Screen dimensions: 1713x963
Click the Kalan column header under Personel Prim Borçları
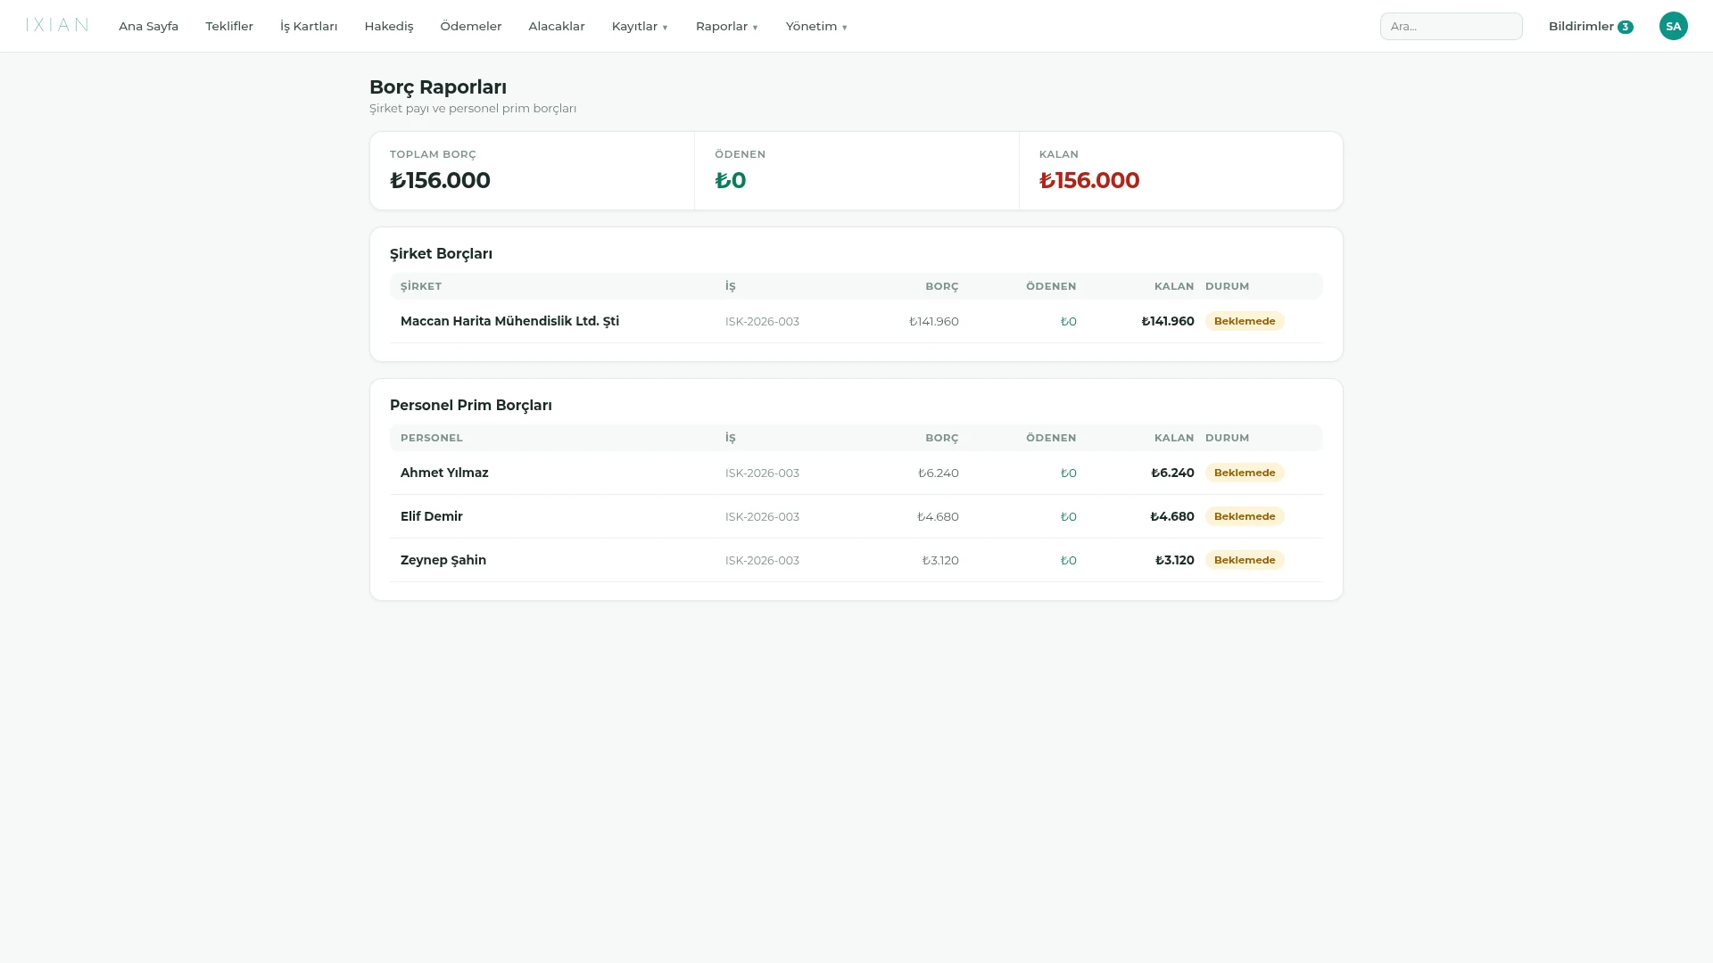(1174, 438)
